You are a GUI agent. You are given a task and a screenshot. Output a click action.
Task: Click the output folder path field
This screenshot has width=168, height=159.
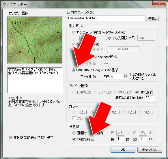click(x=106, y=18)
